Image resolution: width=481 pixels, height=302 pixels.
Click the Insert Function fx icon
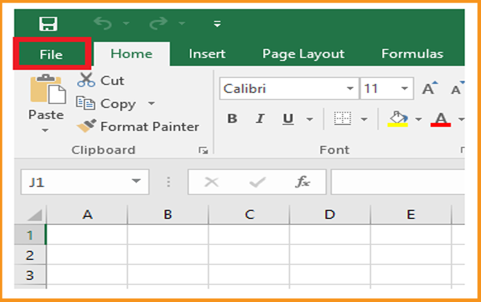click(303, 182)
